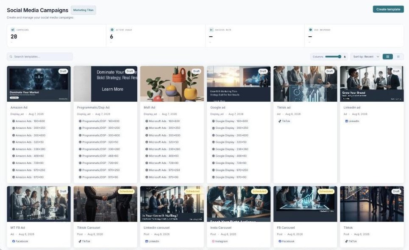
Task: Click Draft badge on Google ad card
Action: click(x=263, y=71)
